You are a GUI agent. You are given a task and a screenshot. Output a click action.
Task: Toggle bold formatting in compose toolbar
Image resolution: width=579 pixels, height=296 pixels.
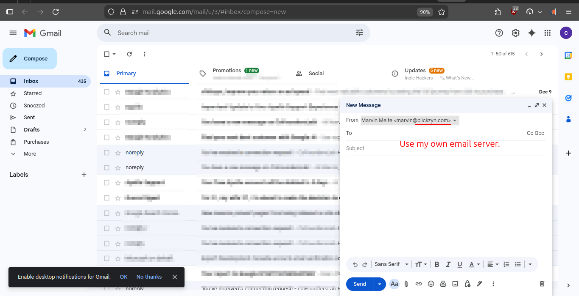tap(436, 264)
